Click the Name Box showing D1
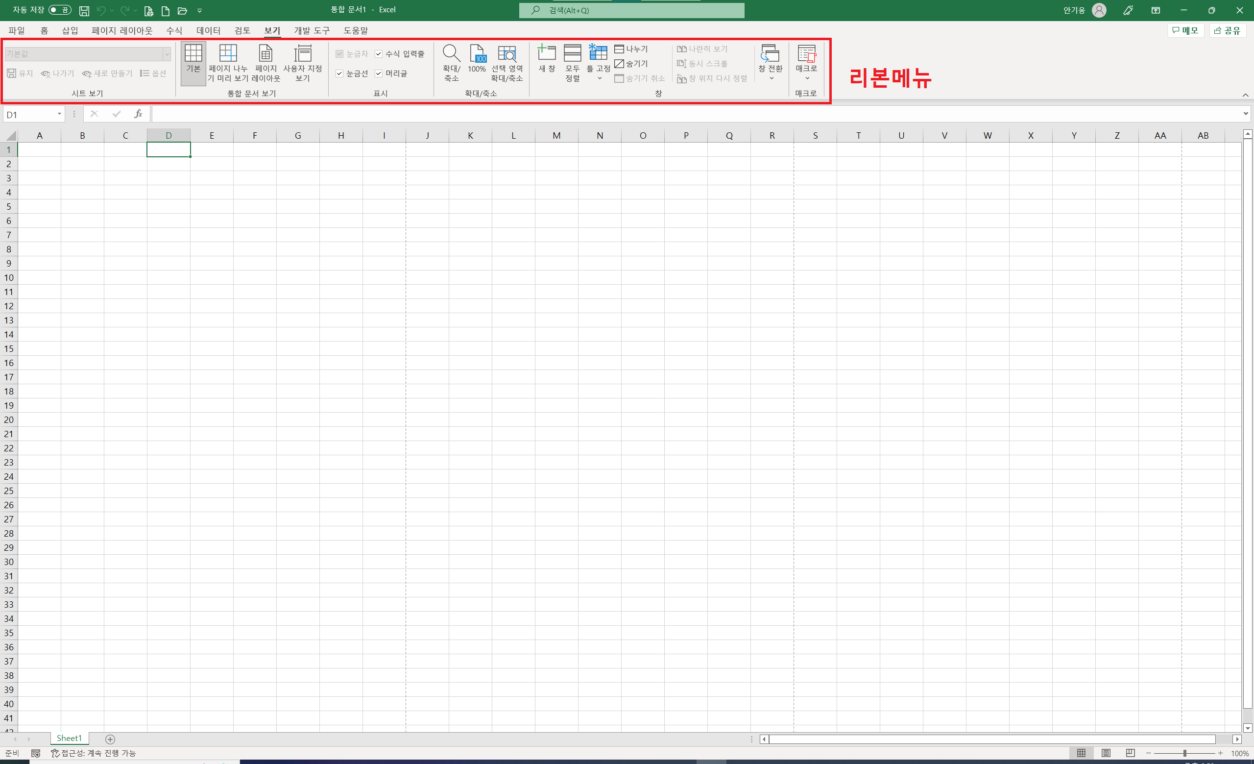This screenshot has height=764, width=1254. (x=29, y=115)
